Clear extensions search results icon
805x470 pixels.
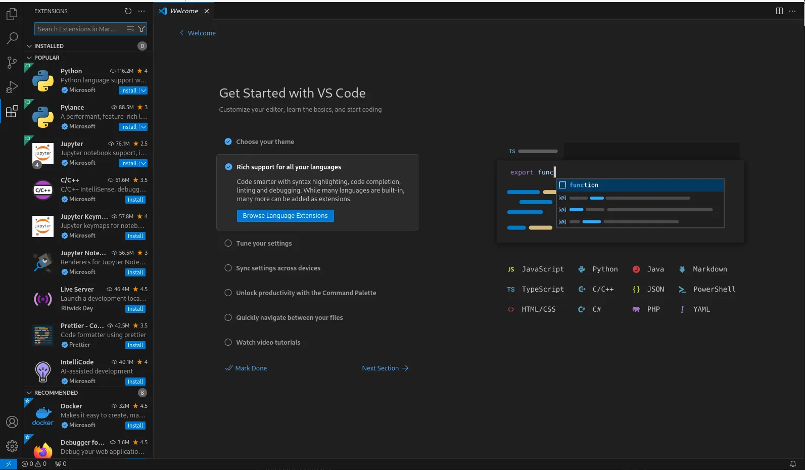pyautogui.click(x=130, y=29)
